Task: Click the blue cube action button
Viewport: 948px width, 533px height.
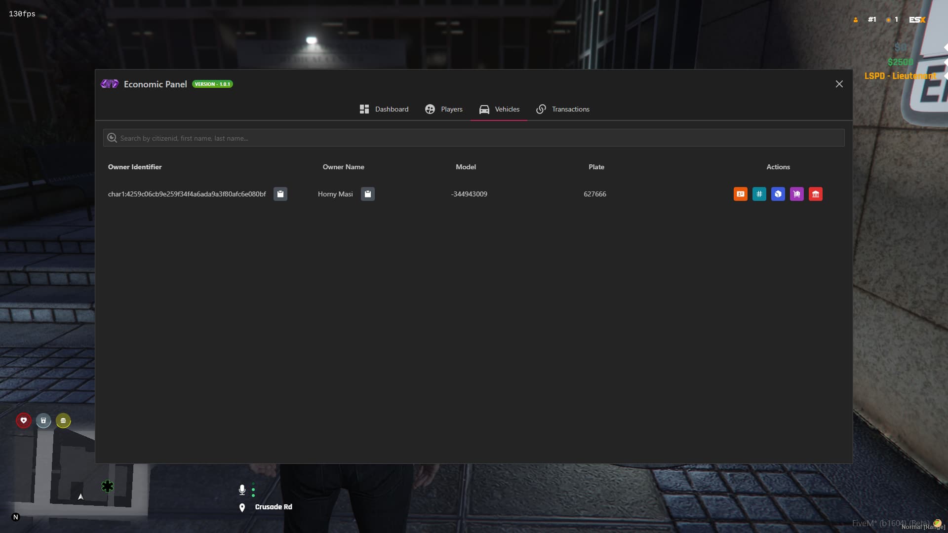Action: (778, 194)
